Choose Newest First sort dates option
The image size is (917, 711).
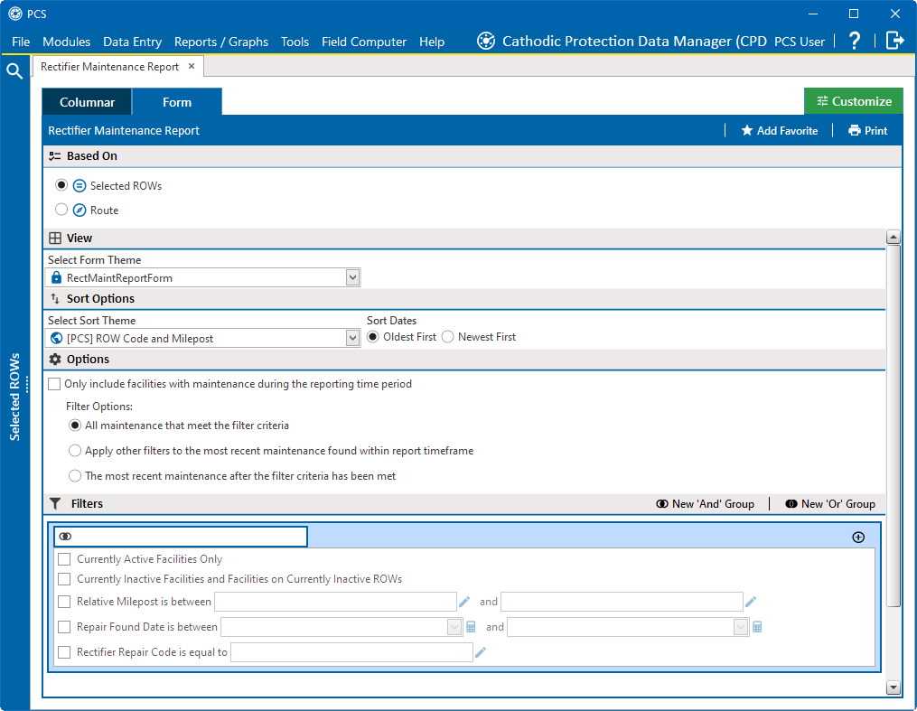click(x=447, y=337)
